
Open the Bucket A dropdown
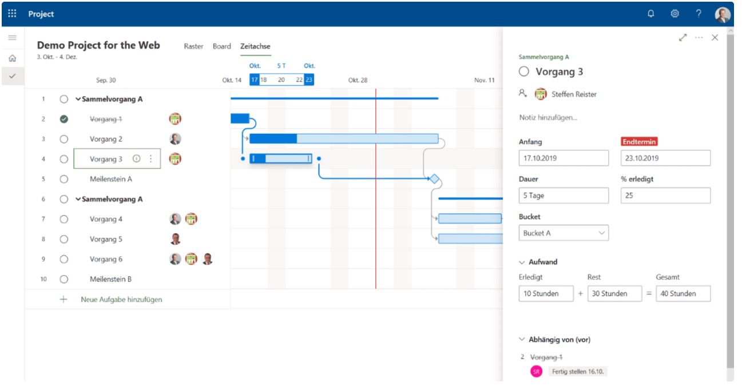point(564,233)
